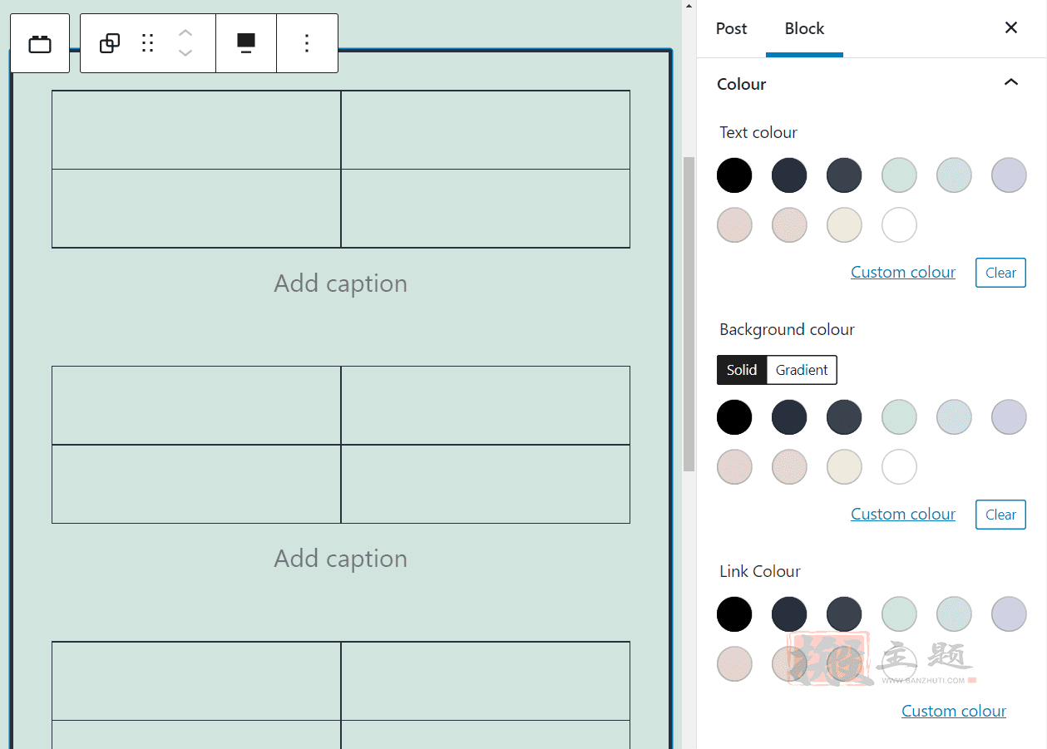The image size is (1047, 749).
Task: Switch to the Block tab
Action: pos(804,28)
